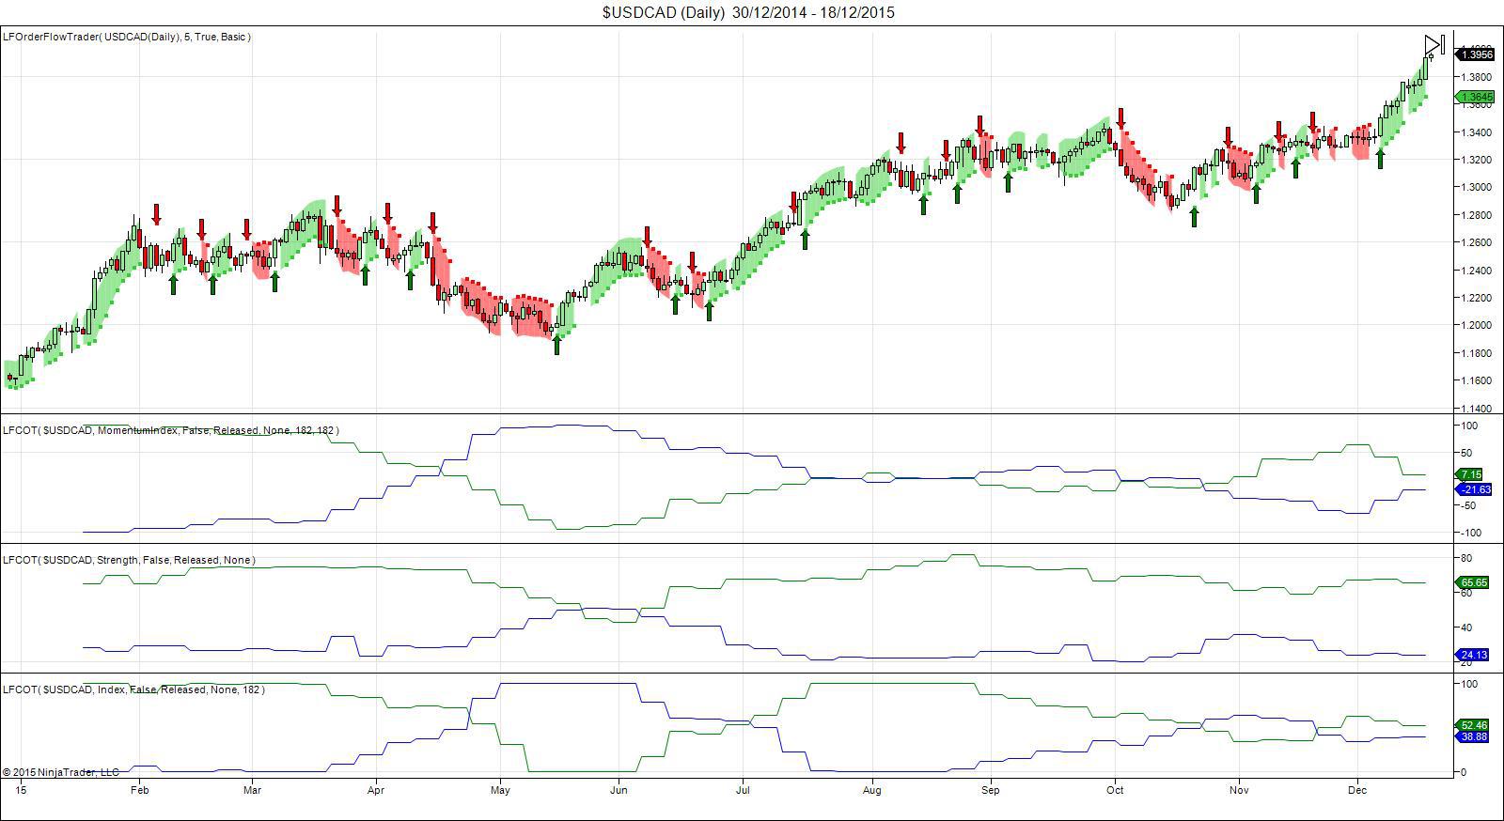1504x821 pixels.
Task: Click the blue -21.63 momentum value marker
Action: 1474,489
